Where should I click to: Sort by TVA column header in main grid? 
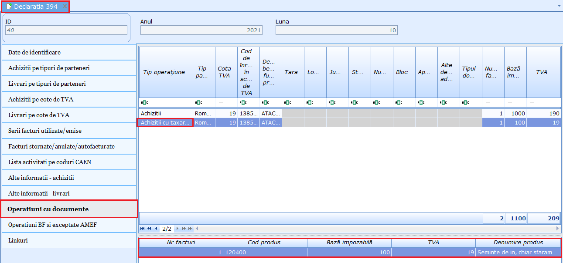click(x=543, y=72)
